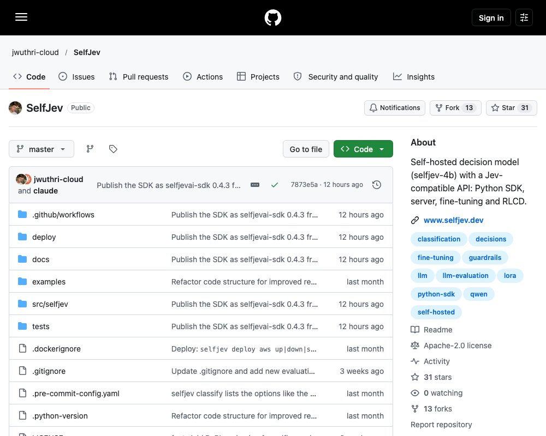Select the classification topic tag
Screen dimensions: 546x436
click(x=439, y=239)
